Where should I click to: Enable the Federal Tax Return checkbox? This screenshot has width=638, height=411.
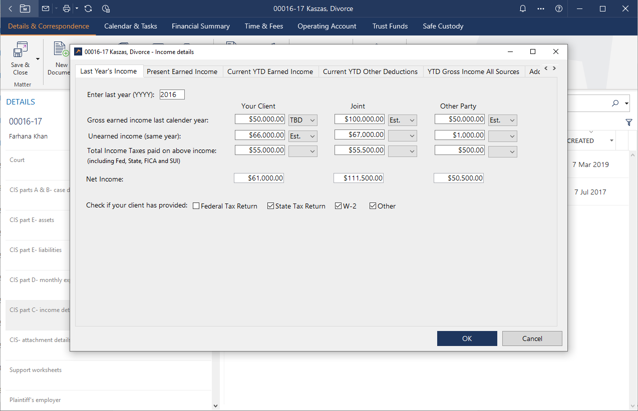(x=196, y=206)
